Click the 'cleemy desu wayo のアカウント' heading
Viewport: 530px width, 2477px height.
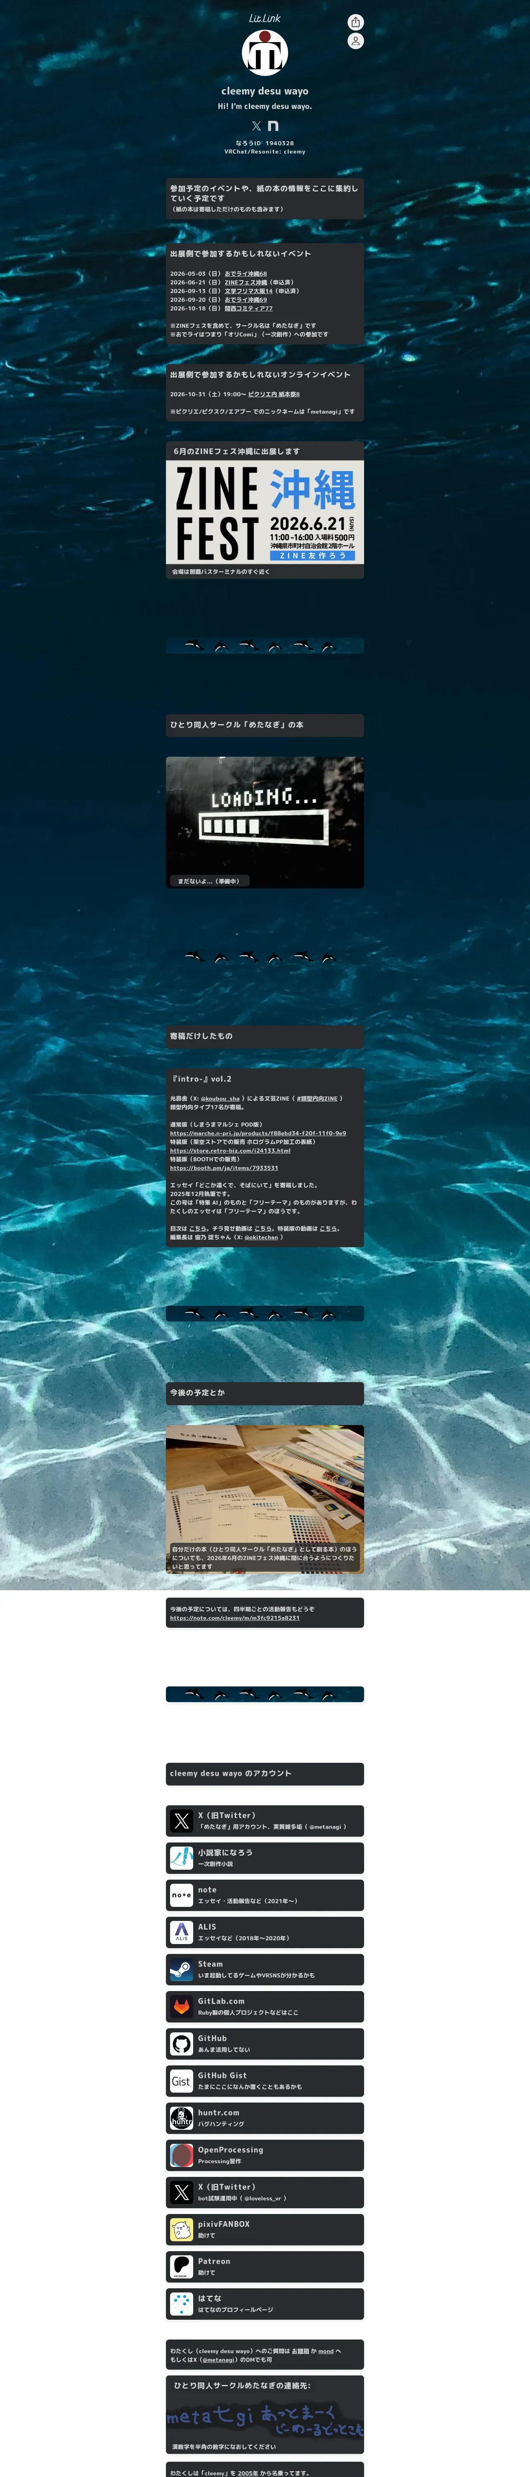point(230,1773)
